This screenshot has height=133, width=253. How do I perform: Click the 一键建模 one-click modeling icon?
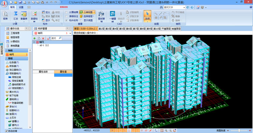pyautogui.click(x=112, y=16)
